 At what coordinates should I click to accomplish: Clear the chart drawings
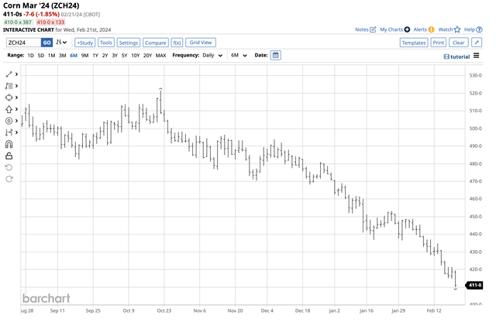[458, 43]
